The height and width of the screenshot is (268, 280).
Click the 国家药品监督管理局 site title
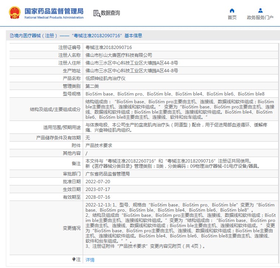(54, 11)
